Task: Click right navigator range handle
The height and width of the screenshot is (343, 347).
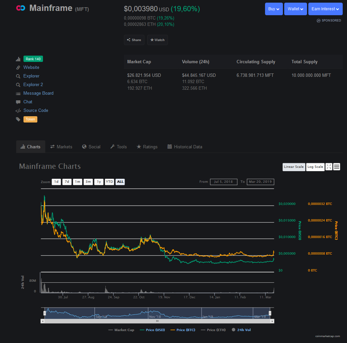Action: [x=270, y=313]
